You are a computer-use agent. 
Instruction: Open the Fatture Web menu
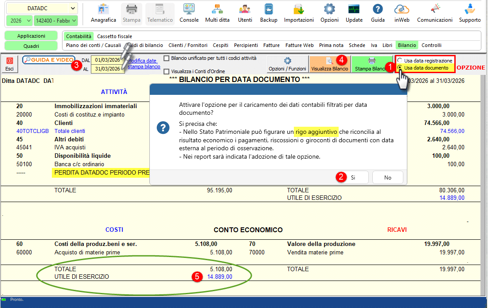point(299,45)
